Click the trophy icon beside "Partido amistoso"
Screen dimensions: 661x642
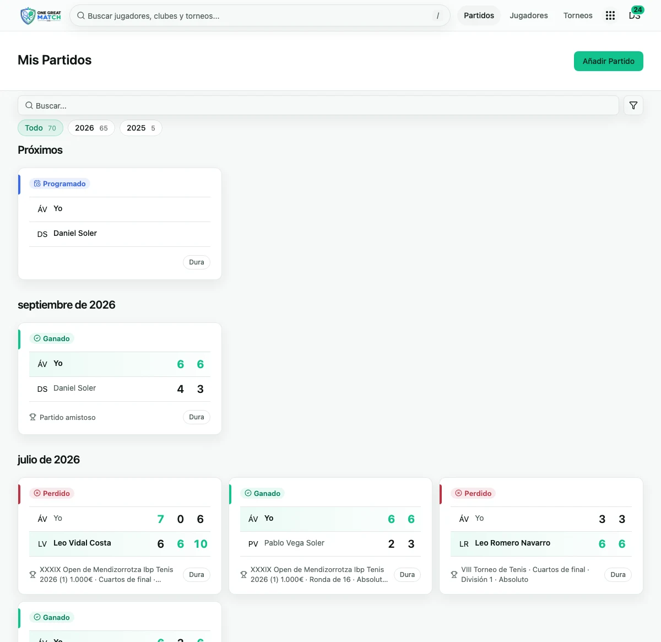point(32,417)
